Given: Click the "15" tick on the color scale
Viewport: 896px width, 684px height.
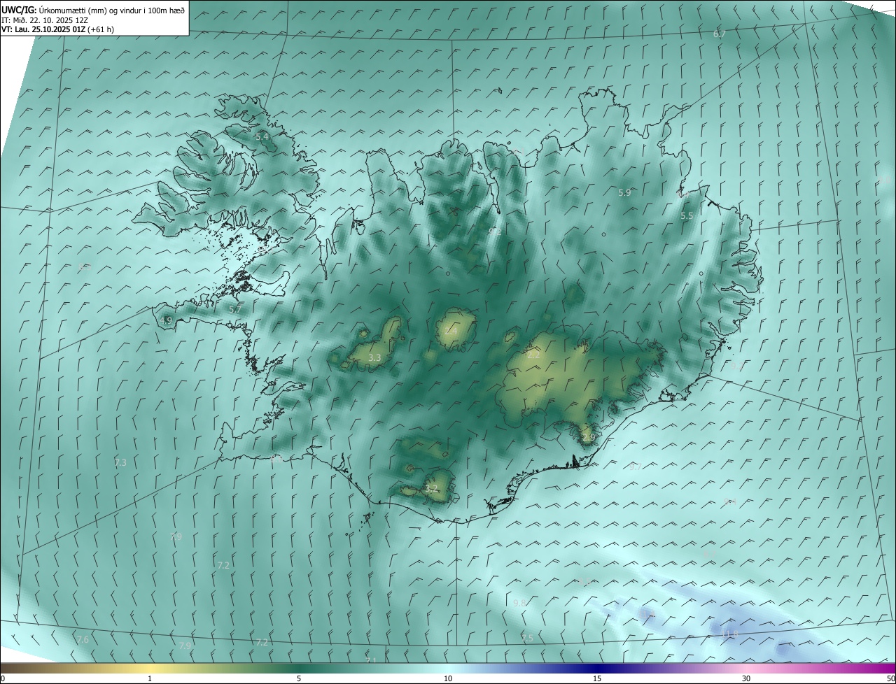Looking at the screenshot, I should pos(597,678).
